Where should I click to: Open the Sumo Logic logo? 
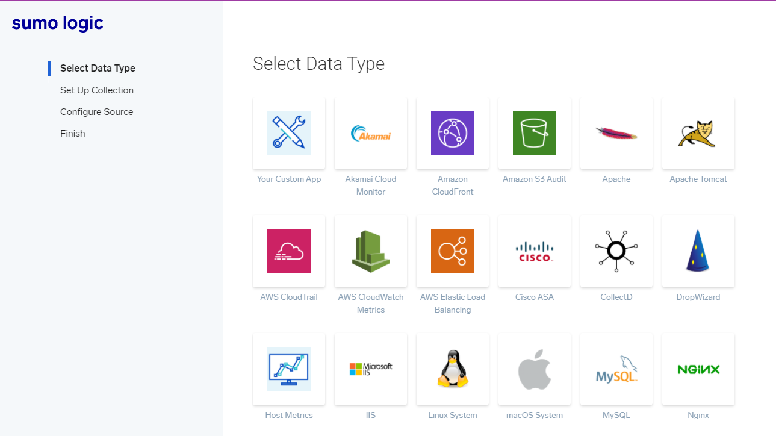pyautogui.click(x=58, y=23)
